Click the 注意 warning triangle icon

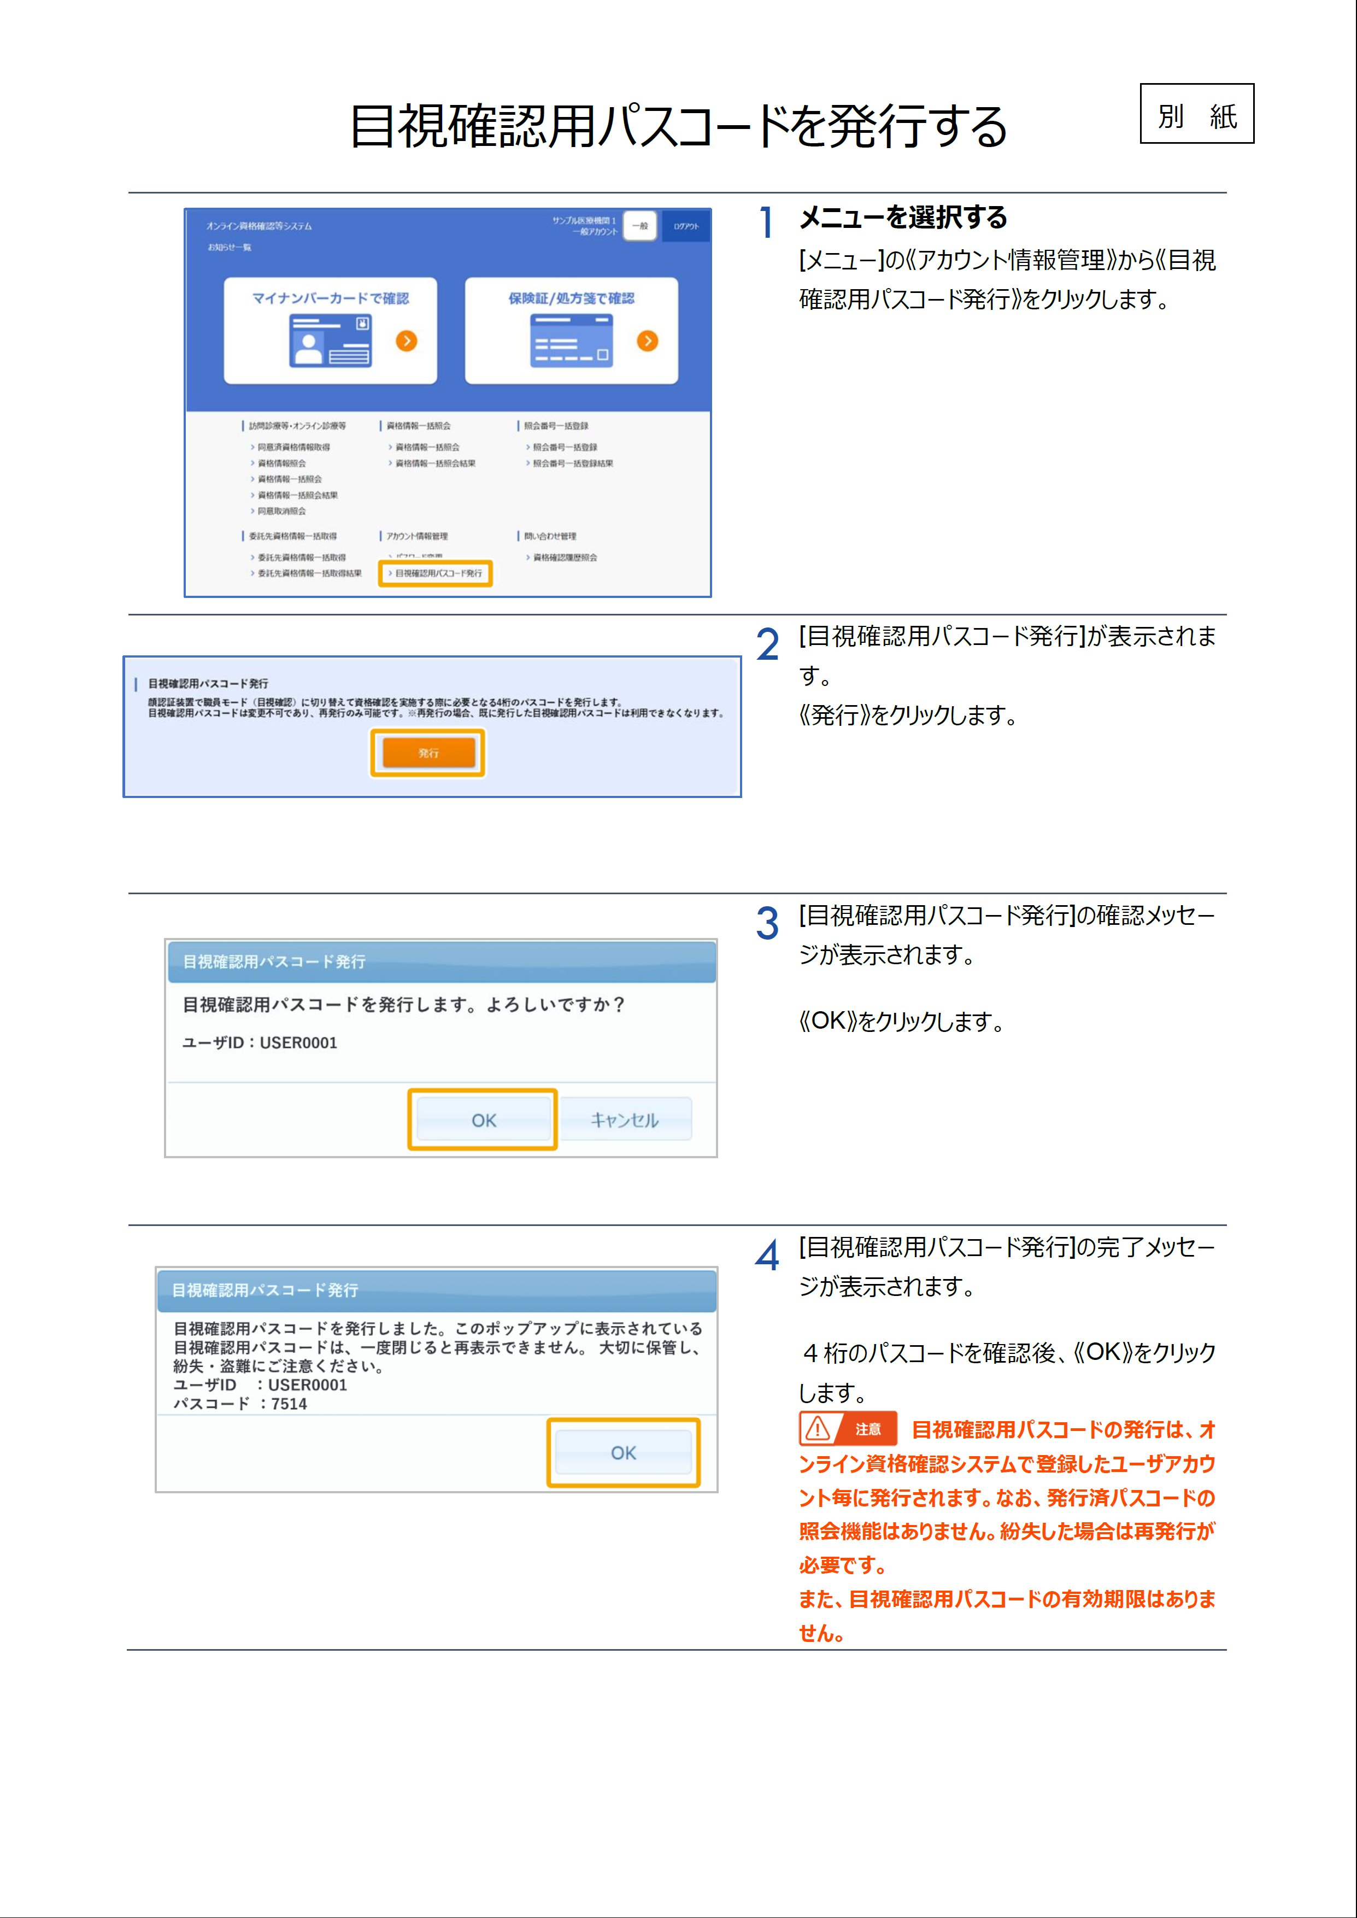(818, 1428)
